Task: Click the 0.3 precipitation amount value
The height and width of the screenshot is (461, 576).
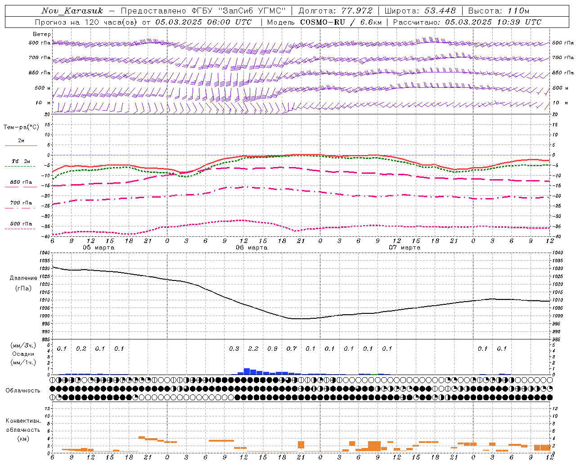Action: (x=234, y=348)
